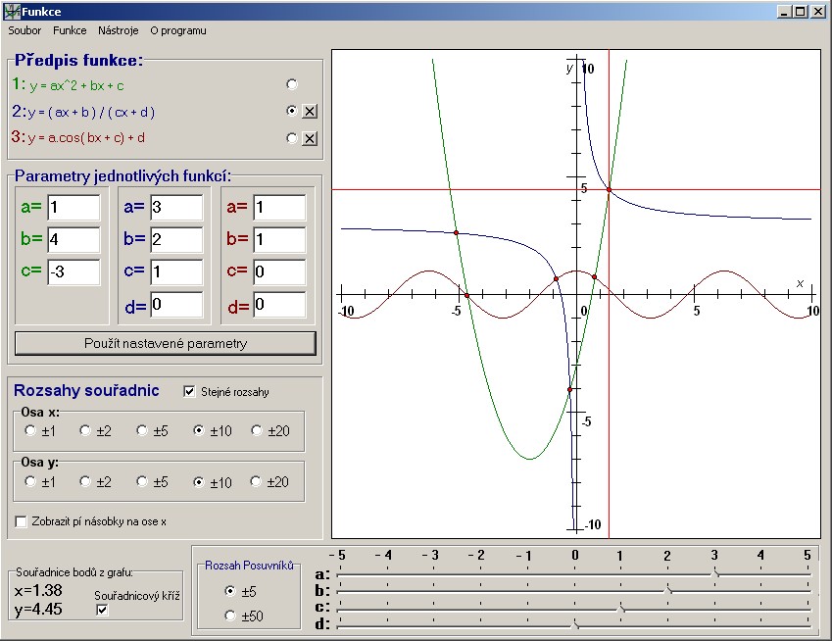Click red function's d input field
This screenshot has height=641, width=832.
[x=279, y=305]
